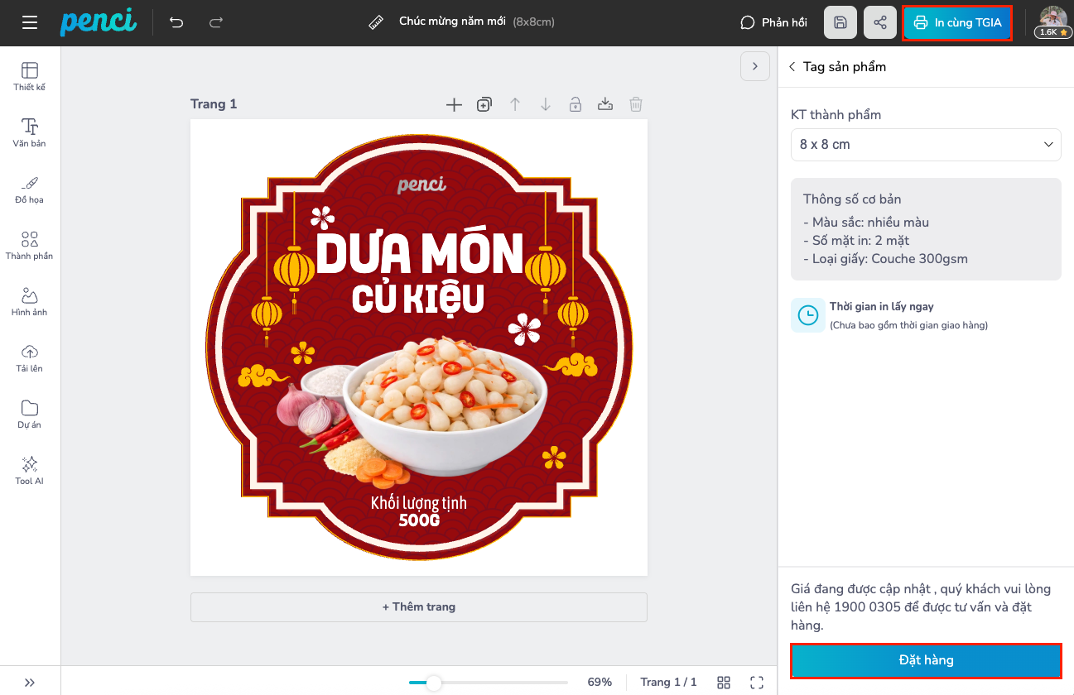Adjust the zoom level slider

pos(433,683)
